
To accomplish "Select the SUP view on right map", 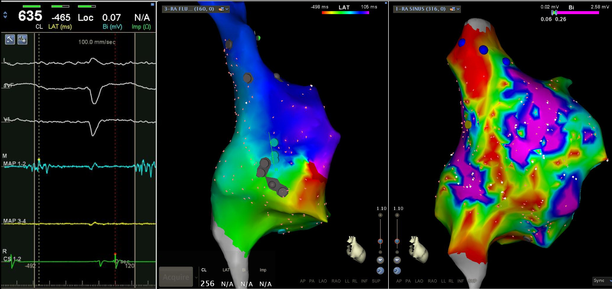I will [x=472, y=281].
